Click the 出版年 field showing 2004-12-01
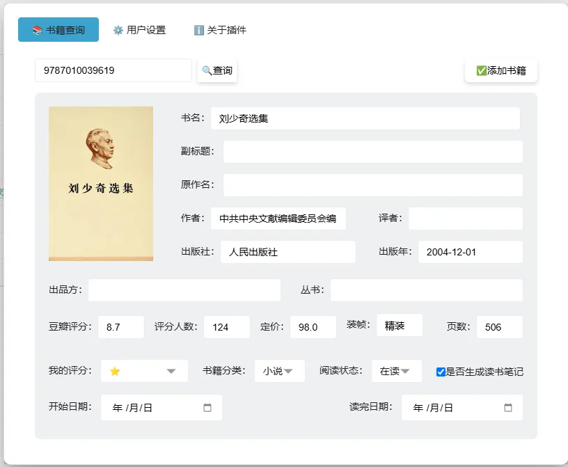Screen dimensions: 568x467 [471, 252]
